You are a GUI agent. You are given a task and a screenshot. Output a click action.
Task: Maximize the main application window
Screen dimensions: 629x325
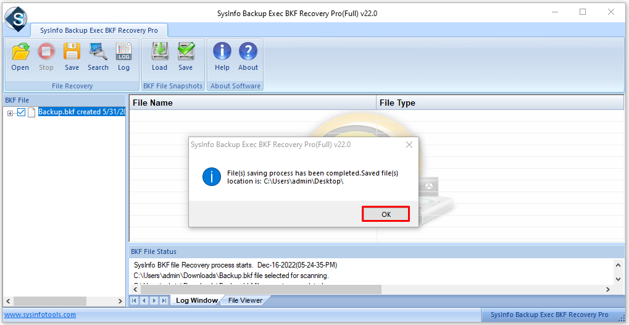click(583, 12)
